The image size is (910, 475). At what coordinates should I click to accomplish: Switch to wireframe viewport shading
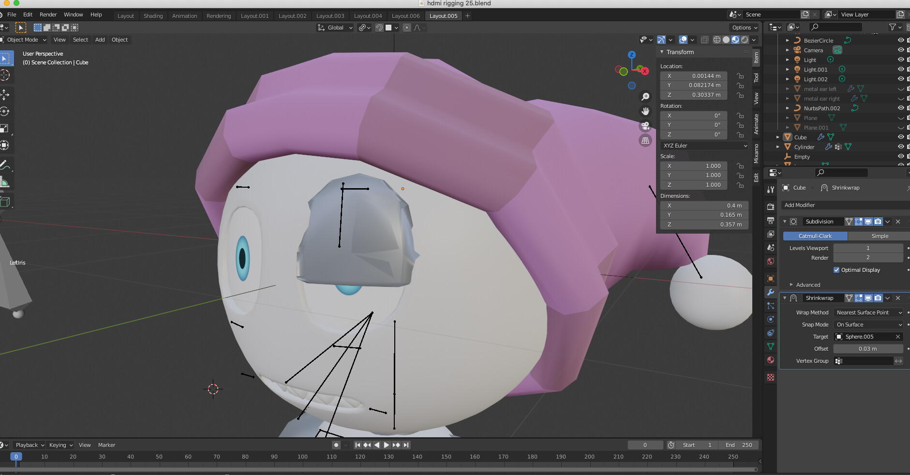click(717, 40)
